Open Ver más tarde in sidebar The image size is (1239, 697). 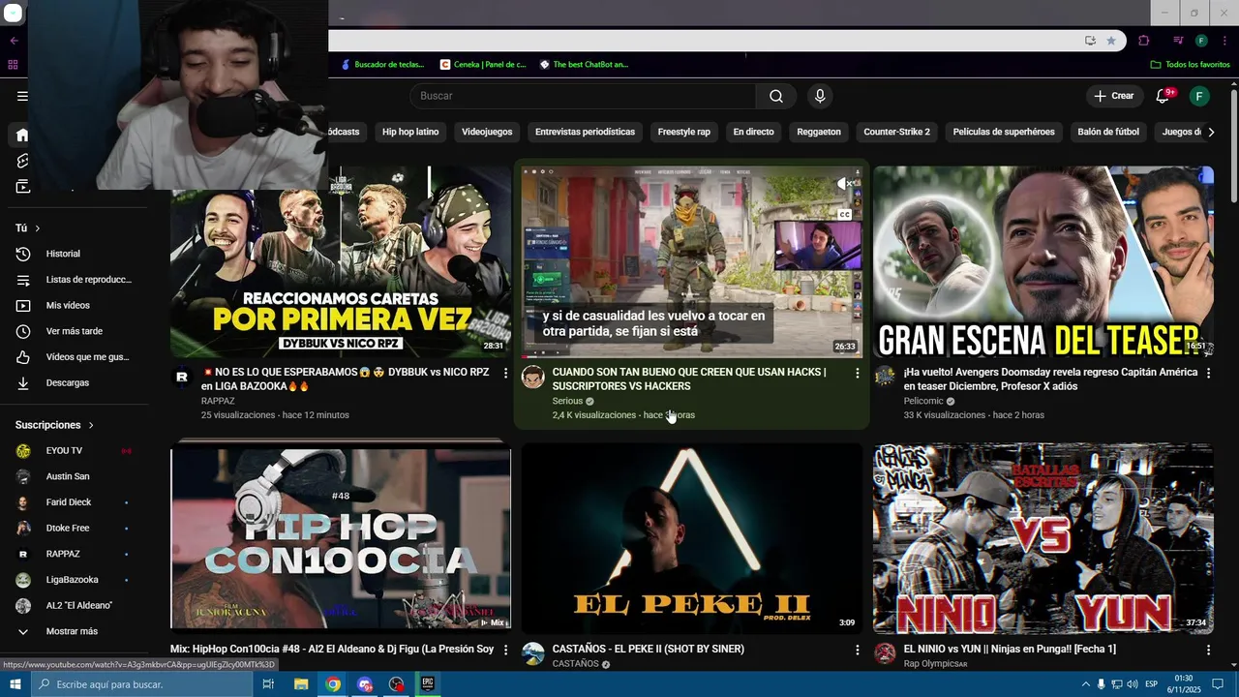[74, 331]
